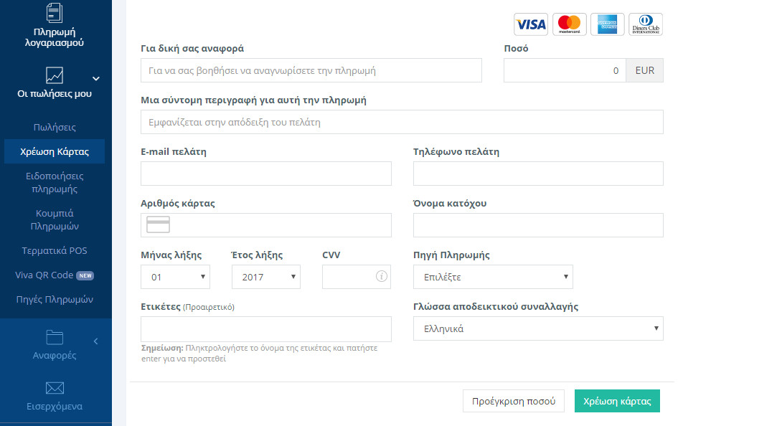The width and height of the screenshot is (777, 426).
Task: Collapse the Οι πωλήσεις μου chevron
Action: pos(96,78)
